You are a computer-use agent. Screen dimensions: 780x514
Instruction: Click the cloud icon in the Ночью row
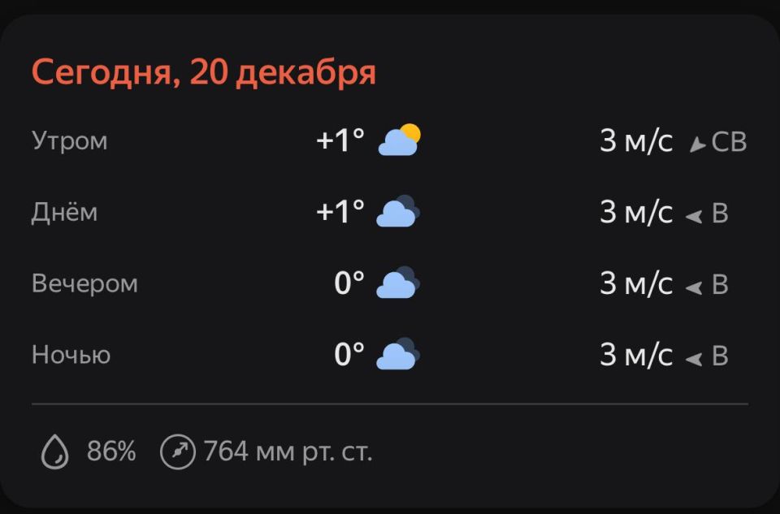398,355
